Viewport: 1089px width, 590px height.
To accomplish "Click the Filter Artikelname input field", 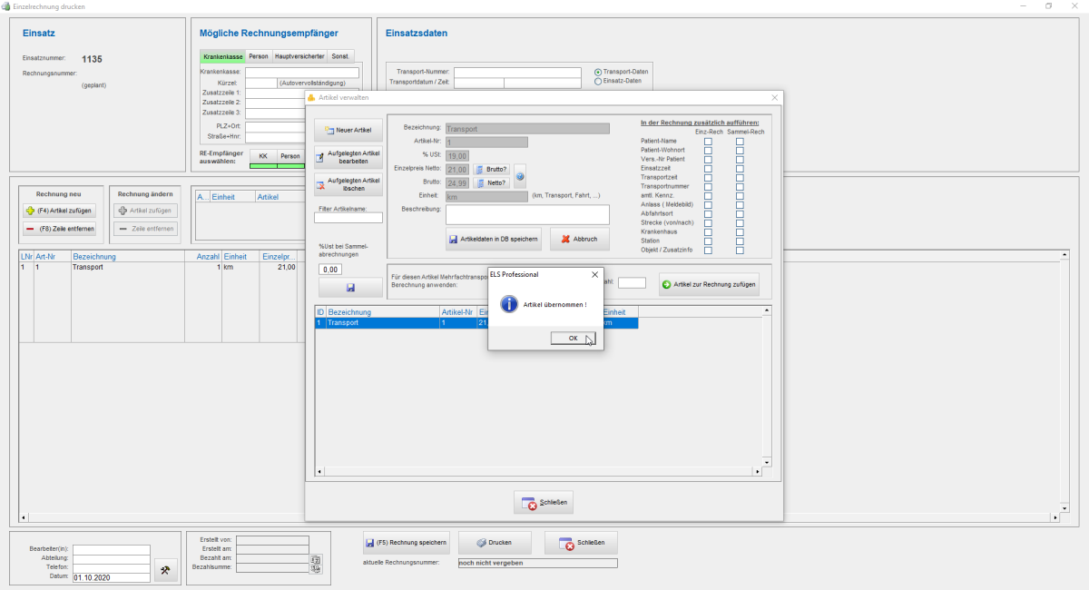I will tap(348, 218).
